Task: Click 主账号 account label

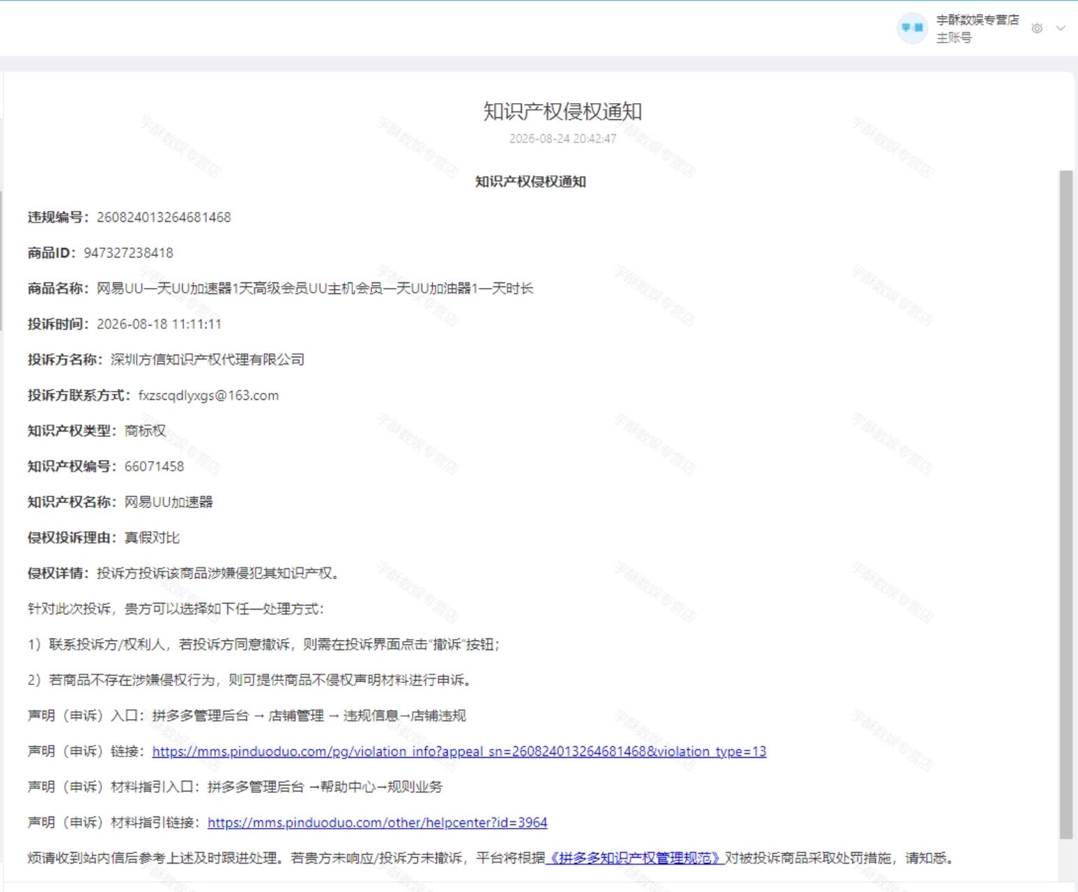Action: tap(953, 38)
